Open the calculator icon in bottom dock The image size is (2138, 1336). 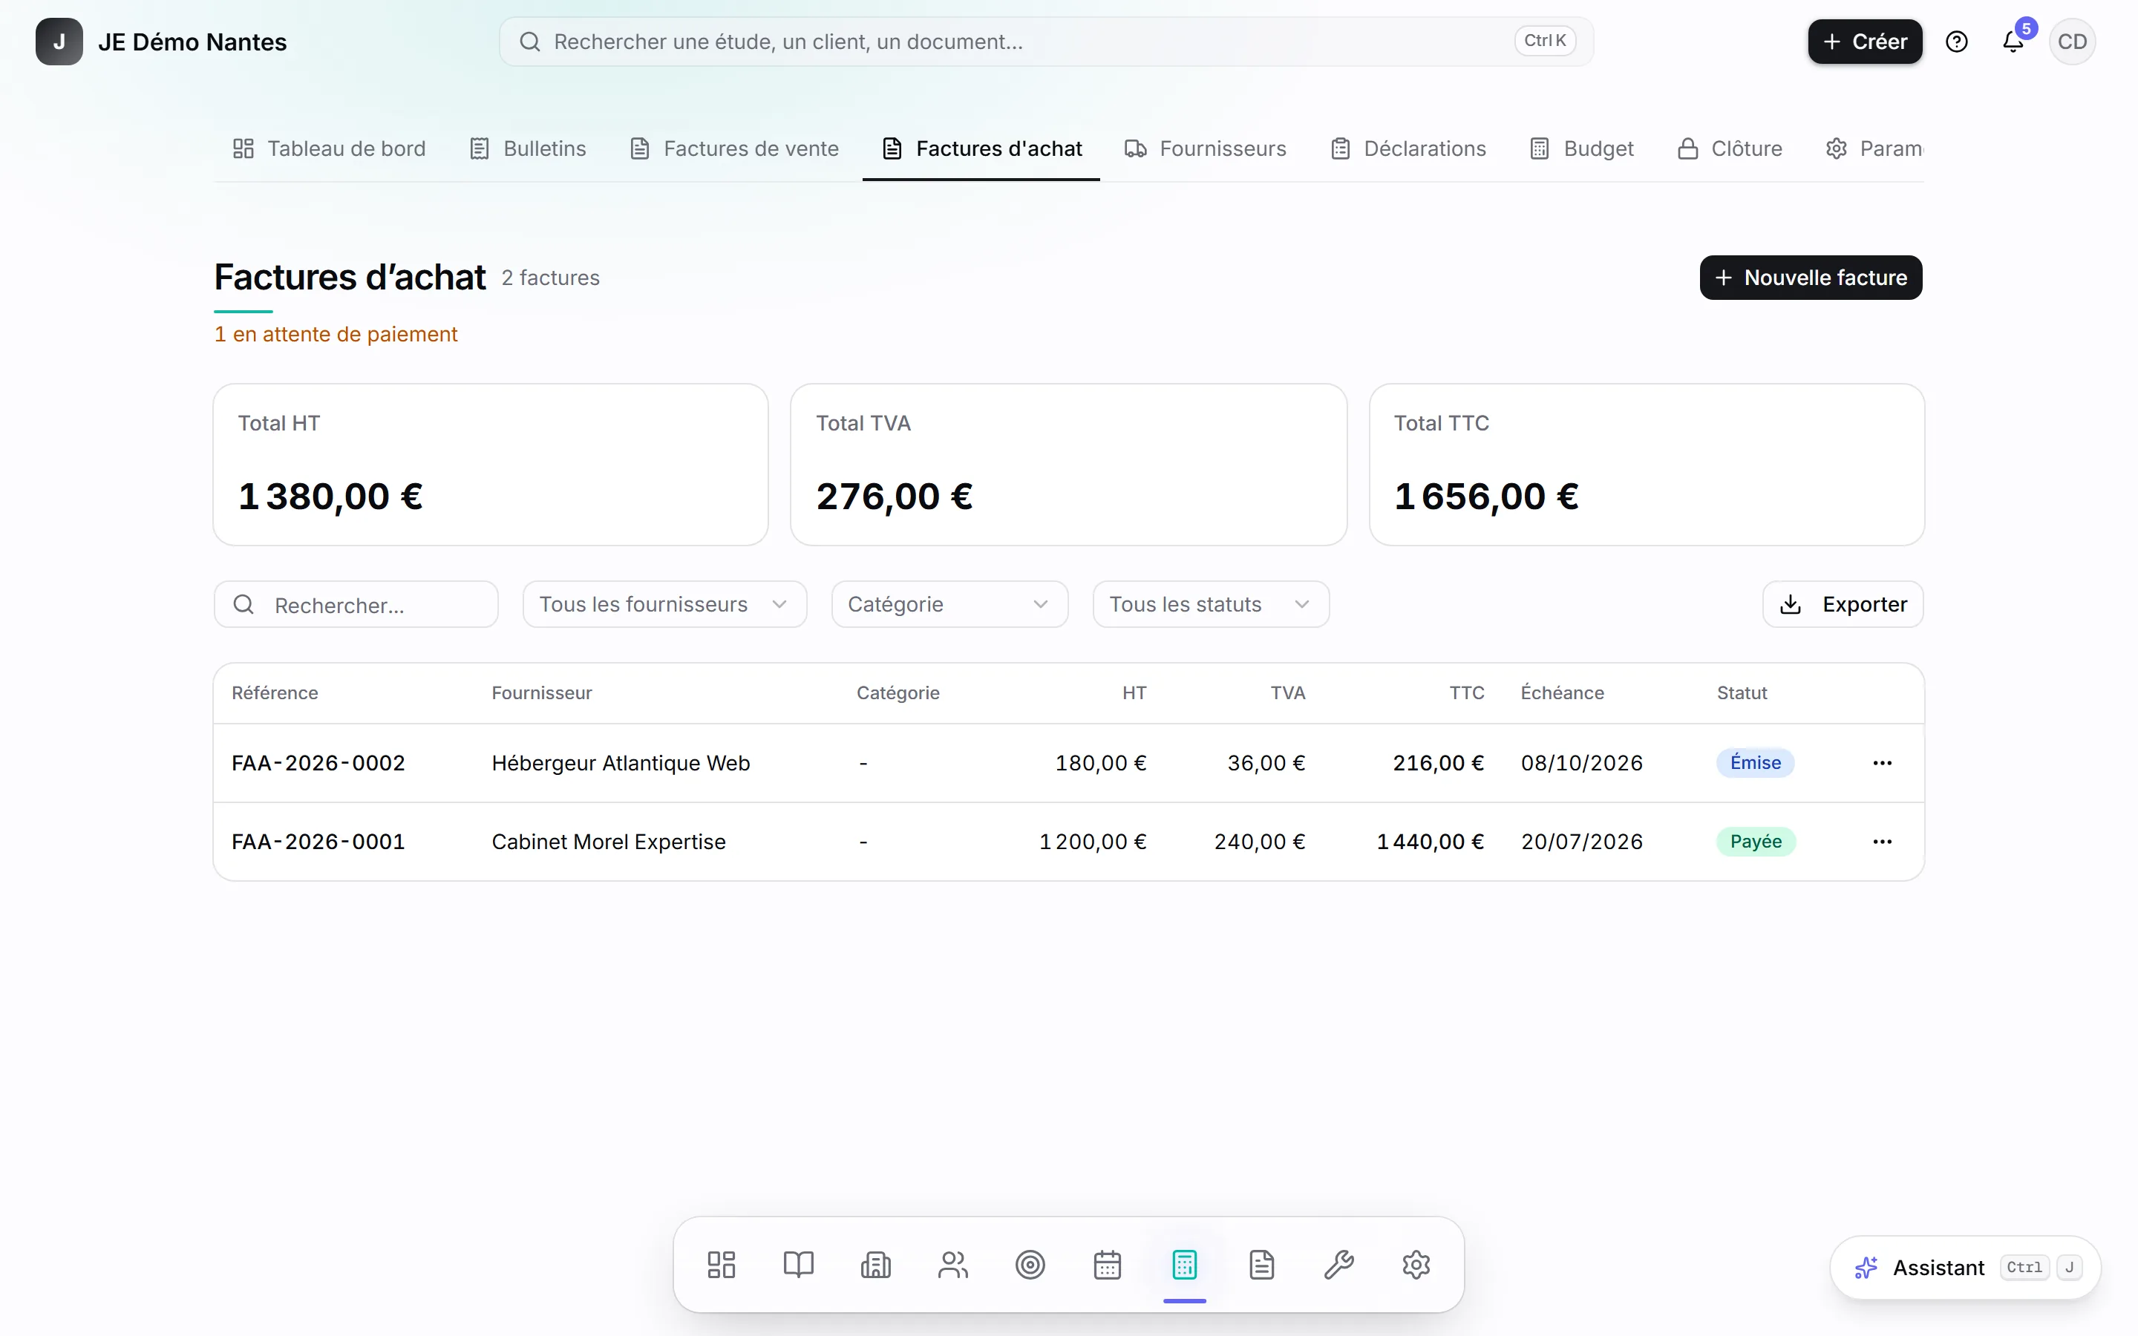[1185, 1265]
